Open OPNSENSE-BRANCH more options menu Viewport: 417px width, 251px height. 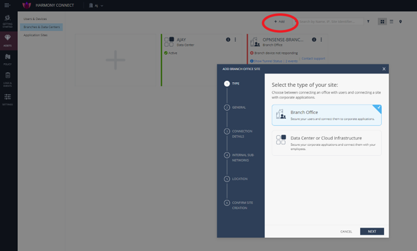click(321, 39)
